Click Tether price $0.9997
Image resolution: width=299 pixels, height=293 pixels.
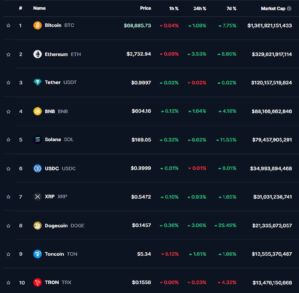click(141, 82)
